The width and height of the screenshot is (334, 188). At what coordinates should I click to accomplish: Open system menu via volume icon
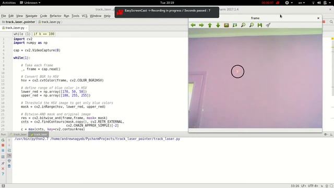pos(319,3)
